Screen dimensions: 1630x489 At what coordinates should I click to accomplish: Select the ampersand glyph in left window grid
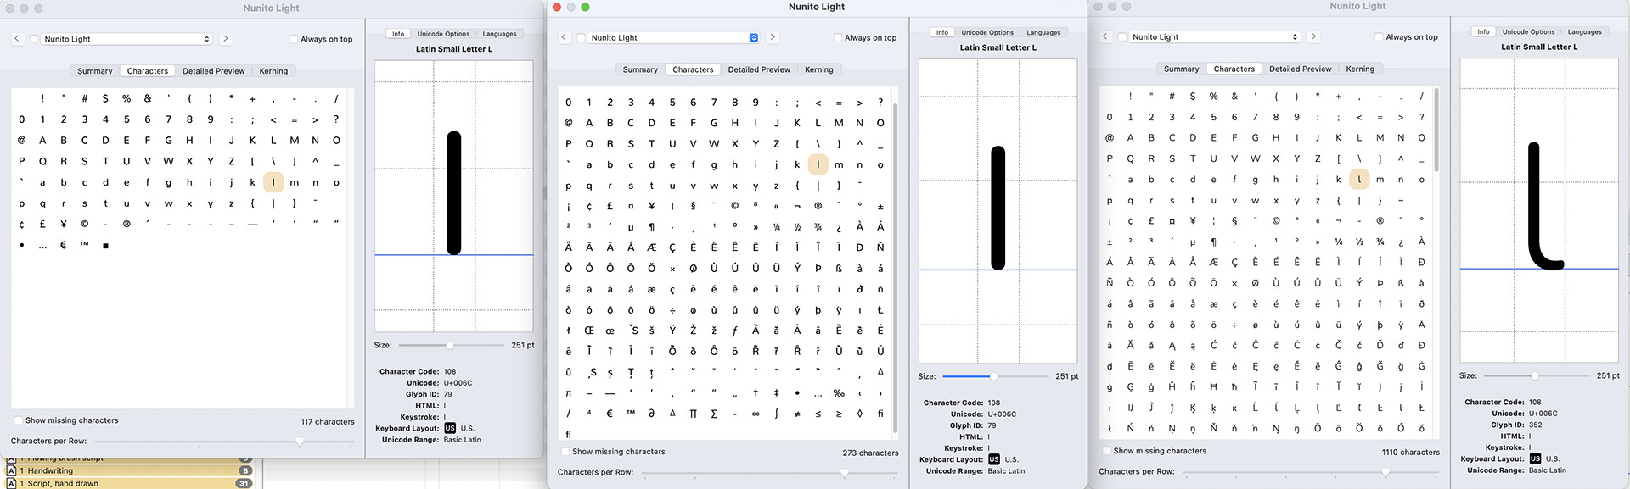pyautogui.click(x=148, y=98)
